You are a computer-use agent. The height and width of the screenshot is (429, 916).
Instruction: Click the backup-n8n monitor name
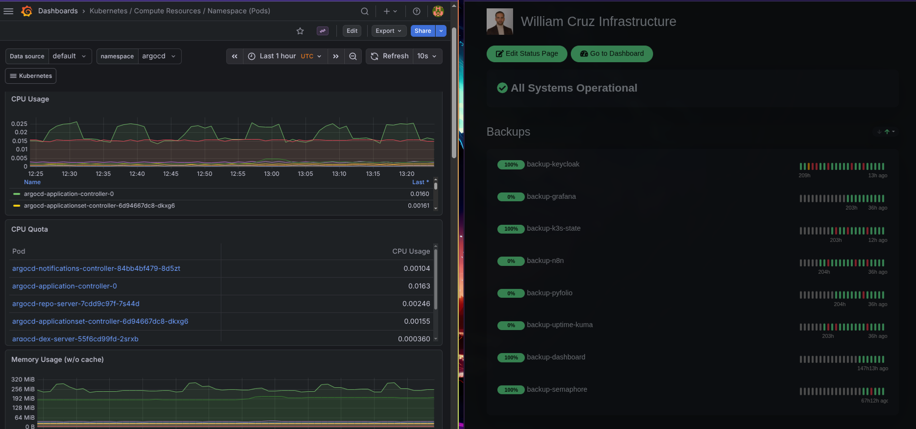(545, 261)
